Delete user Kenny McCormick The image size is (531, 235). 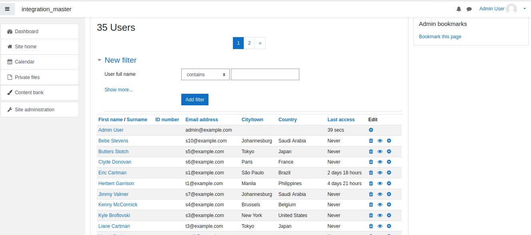click(x=371, y=205)
